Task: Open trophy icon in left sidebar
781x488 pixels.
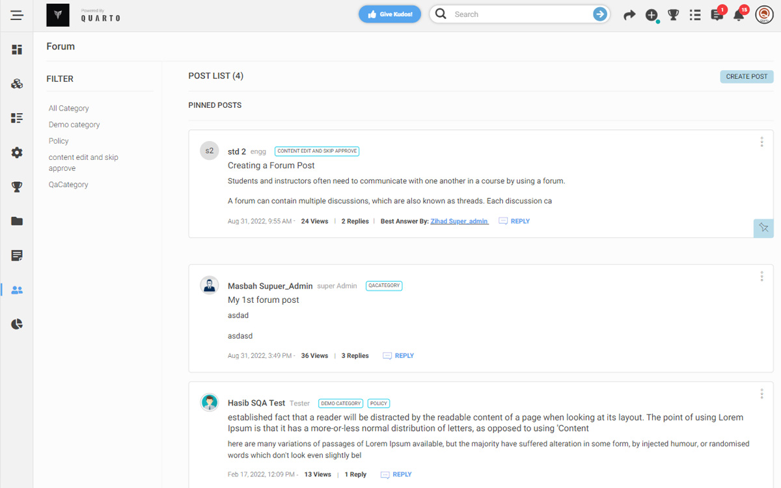Action: 17,187
